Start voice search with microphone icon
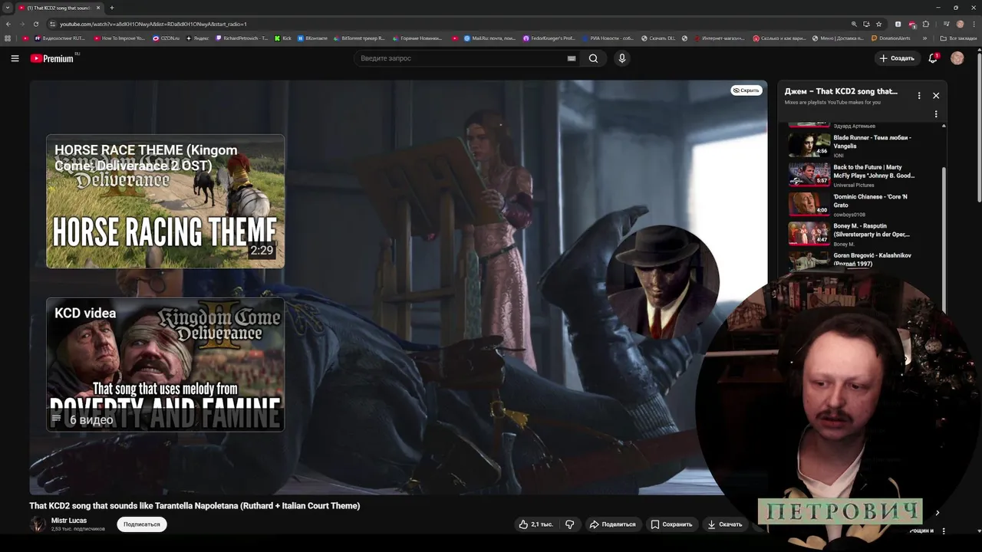The height and width of the screenshot is (552, 982). (x=622, y=58)
